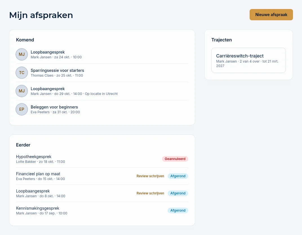Select the Loopbaangesprek from do 8 okt.

pyautogui.click(x=102, y=193)
